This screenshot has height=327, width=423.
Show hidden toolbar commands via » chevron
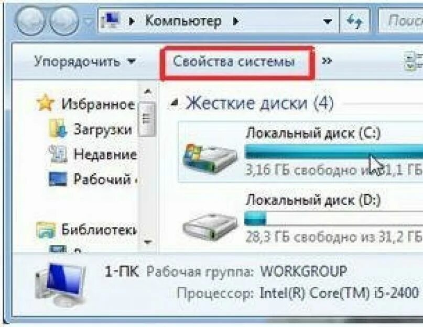click(x=327, y=61)
